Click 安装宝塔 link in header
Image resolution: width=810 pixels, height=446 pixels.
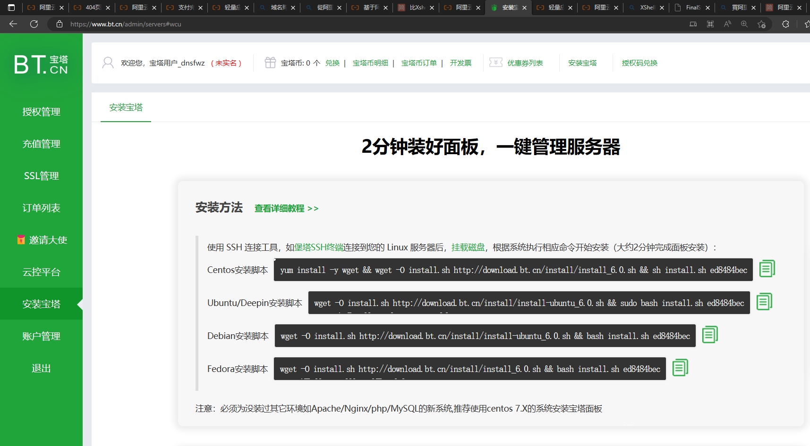pos(582,63)
